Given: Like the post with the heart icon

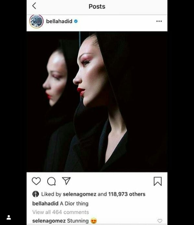Looking at the screenshot, I should pyautogui.click(x=36, y=181).
